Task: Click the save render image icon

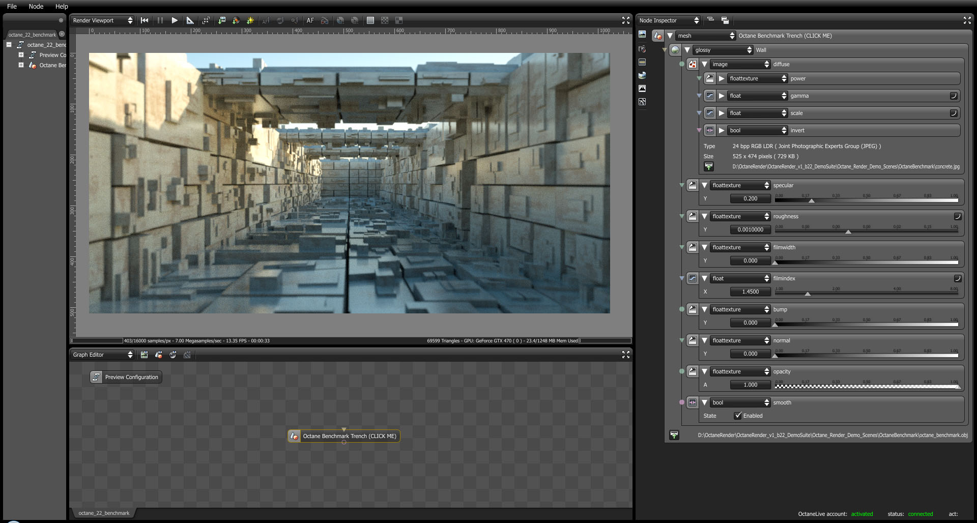Action: point(222,20)
